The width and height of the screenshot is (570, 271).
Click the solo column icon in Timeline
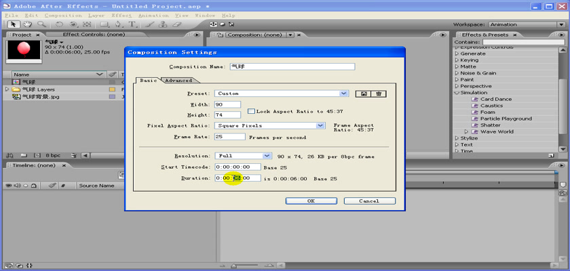click(25, 186)
